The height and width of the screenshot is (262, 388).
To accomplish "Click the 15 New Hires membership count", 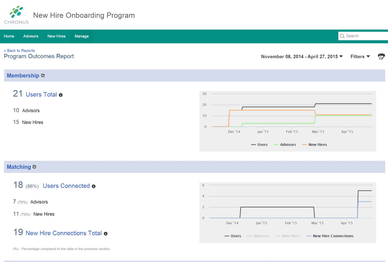I will pos(28,122).
